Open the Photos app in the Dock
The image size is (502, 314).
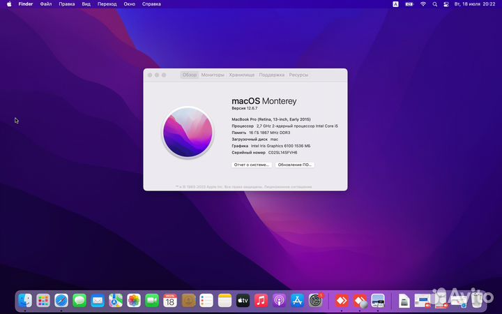pyautogui.click(x=134, y=301)
